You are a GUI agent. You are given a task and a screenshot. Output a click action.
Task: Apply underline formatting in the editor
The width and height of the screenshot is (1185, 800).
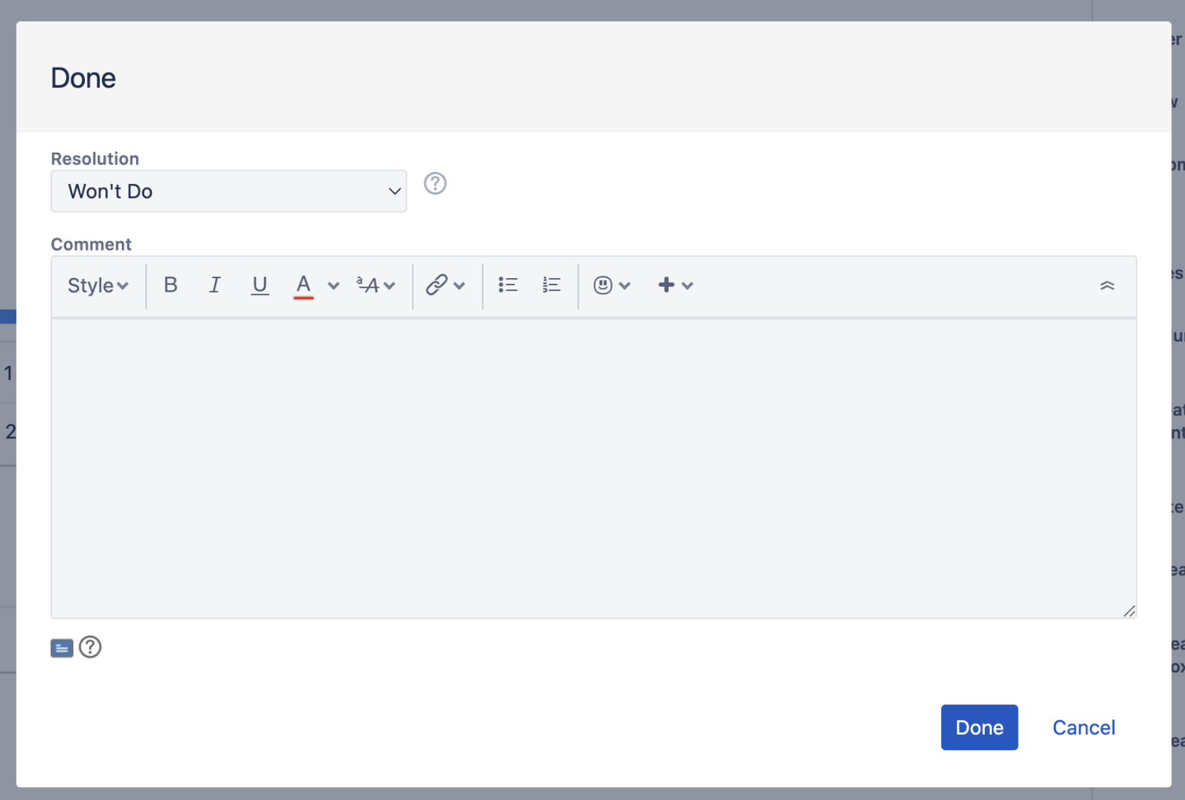(259, 285)
